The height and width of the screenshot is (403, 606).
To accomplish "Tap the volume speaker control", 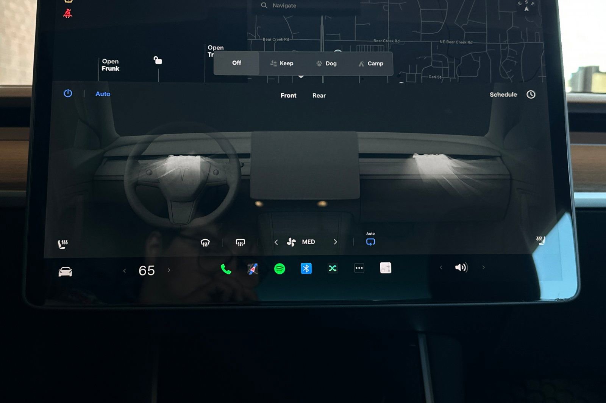I will point(461,268).
